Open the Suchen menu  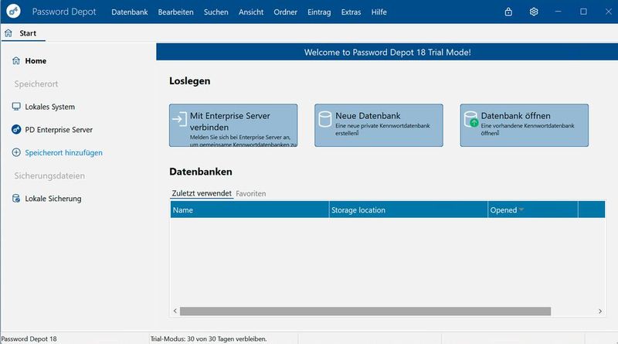[x=216, y=12]
